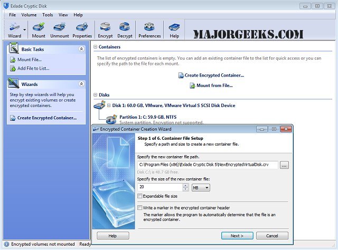Viewport: 338px width, 250px height.
Task: Select Partition 1: C: 59.9 GB, NTFS
Action: click(148, 117)
